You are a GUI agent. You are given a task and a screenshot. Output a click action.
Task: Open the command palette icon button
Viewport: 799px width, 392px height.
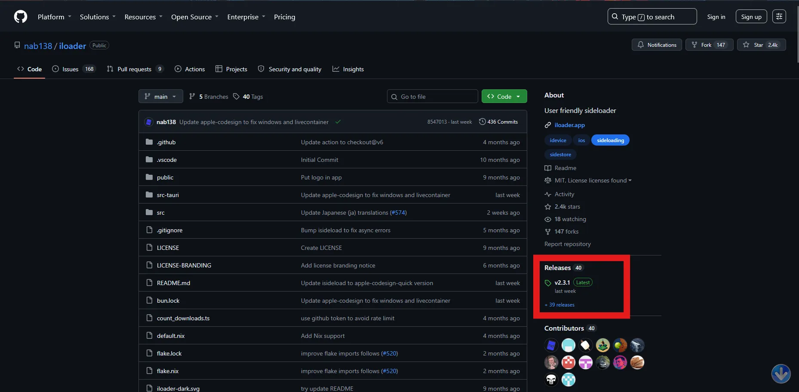(779, 17)
